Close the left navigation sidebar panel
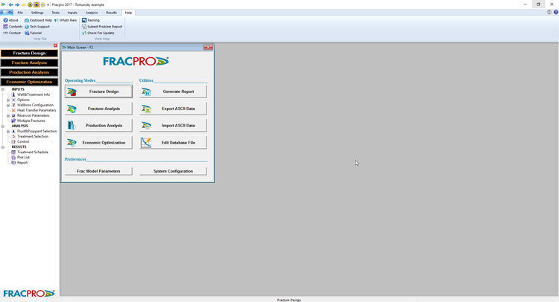This screenshot has width=559, height=302. click(55, 45)
